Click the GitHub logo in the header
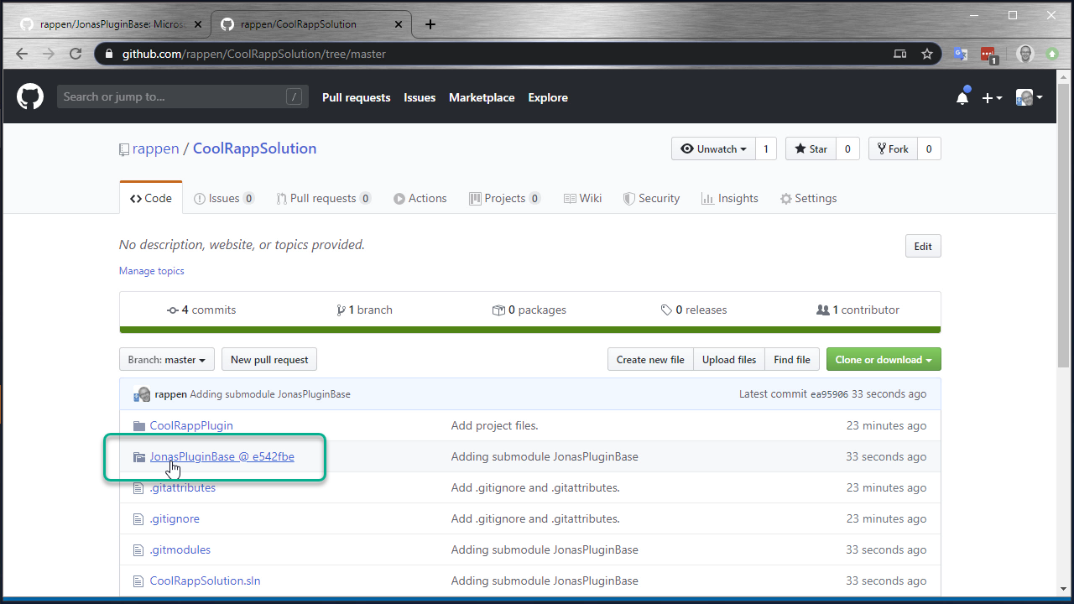The height and width of the screenshot is (604, 1074). 30,97
